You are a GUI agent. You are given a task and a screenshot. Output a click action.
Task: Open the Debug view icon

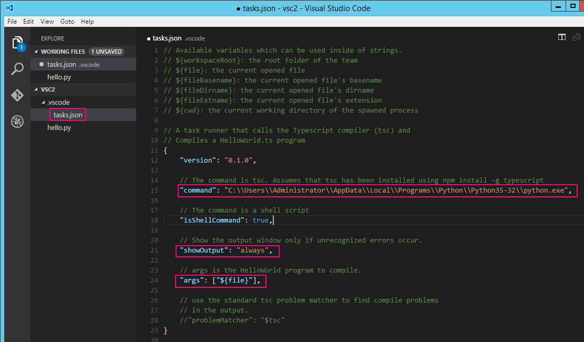[x=17, y=122]
